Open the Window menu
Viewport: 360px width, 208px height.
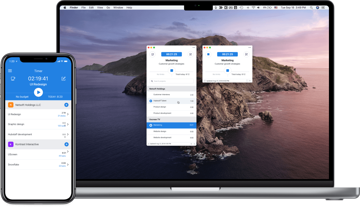118,8
